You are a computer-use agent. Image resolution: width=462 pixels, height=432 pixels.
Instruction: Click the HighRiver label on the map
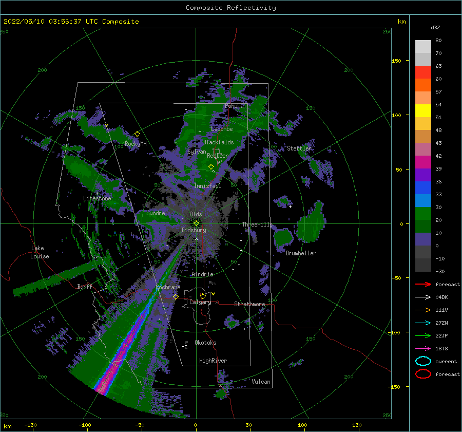tap(213, 361)
